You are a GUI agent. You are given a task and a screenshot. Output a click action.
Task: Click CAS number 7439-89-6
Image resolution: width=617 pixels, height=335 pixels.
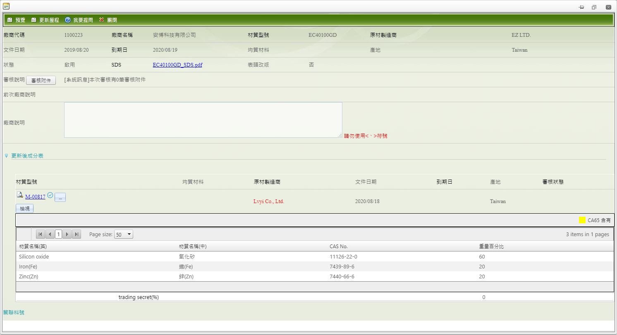(x=342, y=266)
